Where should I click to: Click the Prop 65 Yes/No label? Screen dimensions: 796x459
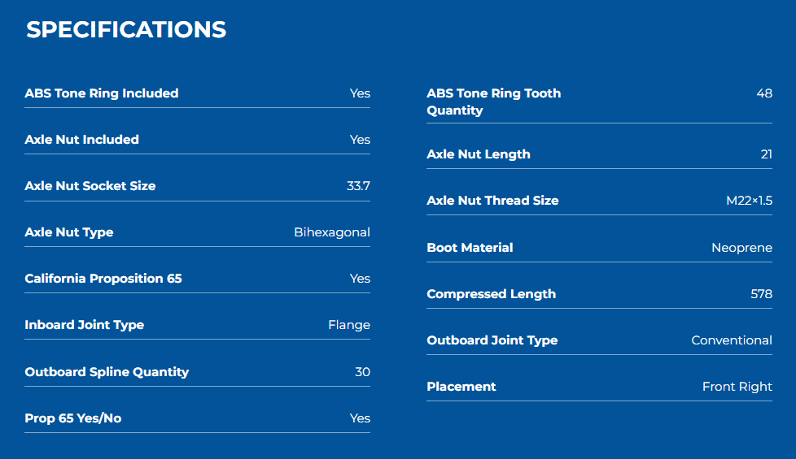(73, 418)
